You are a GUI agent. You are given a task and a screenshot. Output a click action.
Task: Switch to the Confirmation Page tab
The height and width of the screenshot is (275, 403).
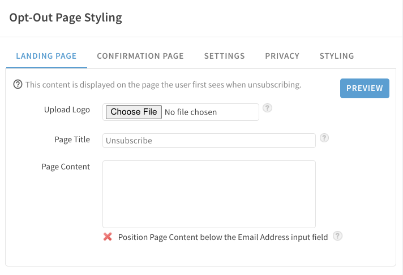click(x=140, y=56)
